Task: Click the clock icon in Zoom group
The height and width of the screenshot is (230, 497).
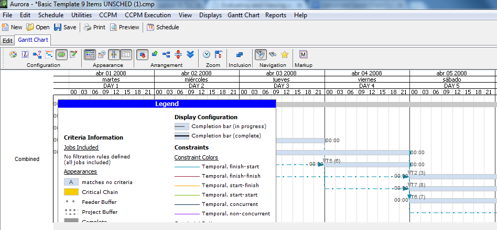Action: click(x=207, y=54)
